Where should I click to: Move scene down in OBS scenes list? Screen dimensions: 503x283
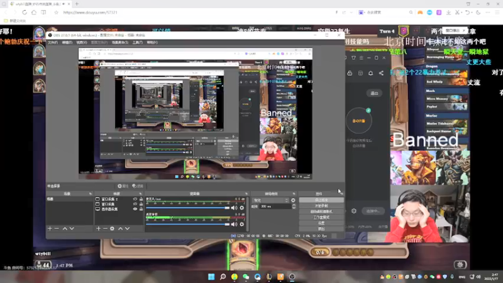tap(72, 228)
